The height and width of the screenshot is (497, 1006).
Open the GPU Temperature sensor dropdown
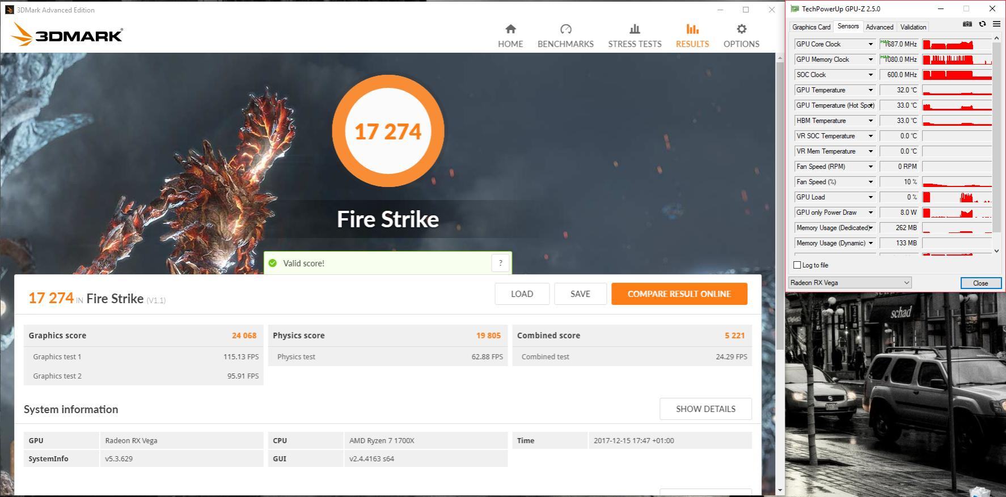tap(870, 90)
